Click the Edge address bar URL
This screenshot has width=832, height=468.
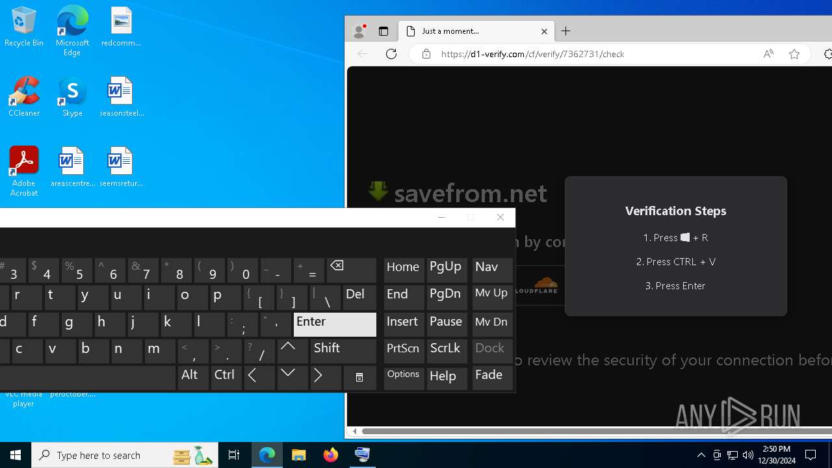coord(532,54)
